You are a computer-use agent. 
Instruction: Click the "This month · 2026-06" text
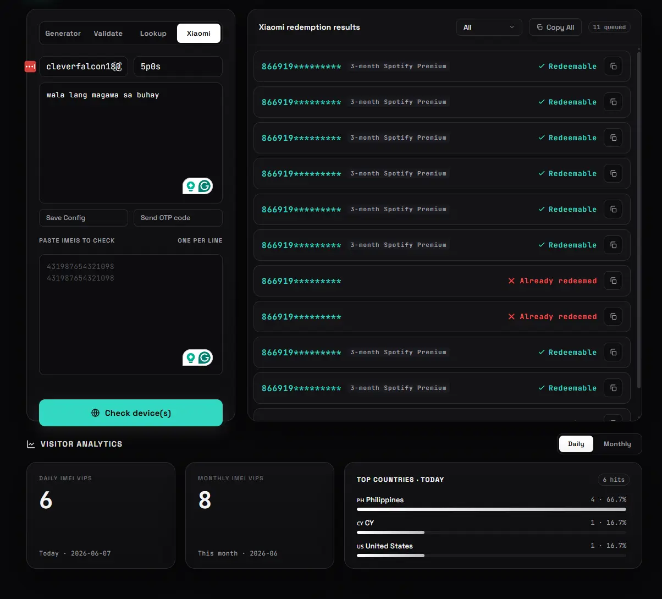click(x=238, y=553)
